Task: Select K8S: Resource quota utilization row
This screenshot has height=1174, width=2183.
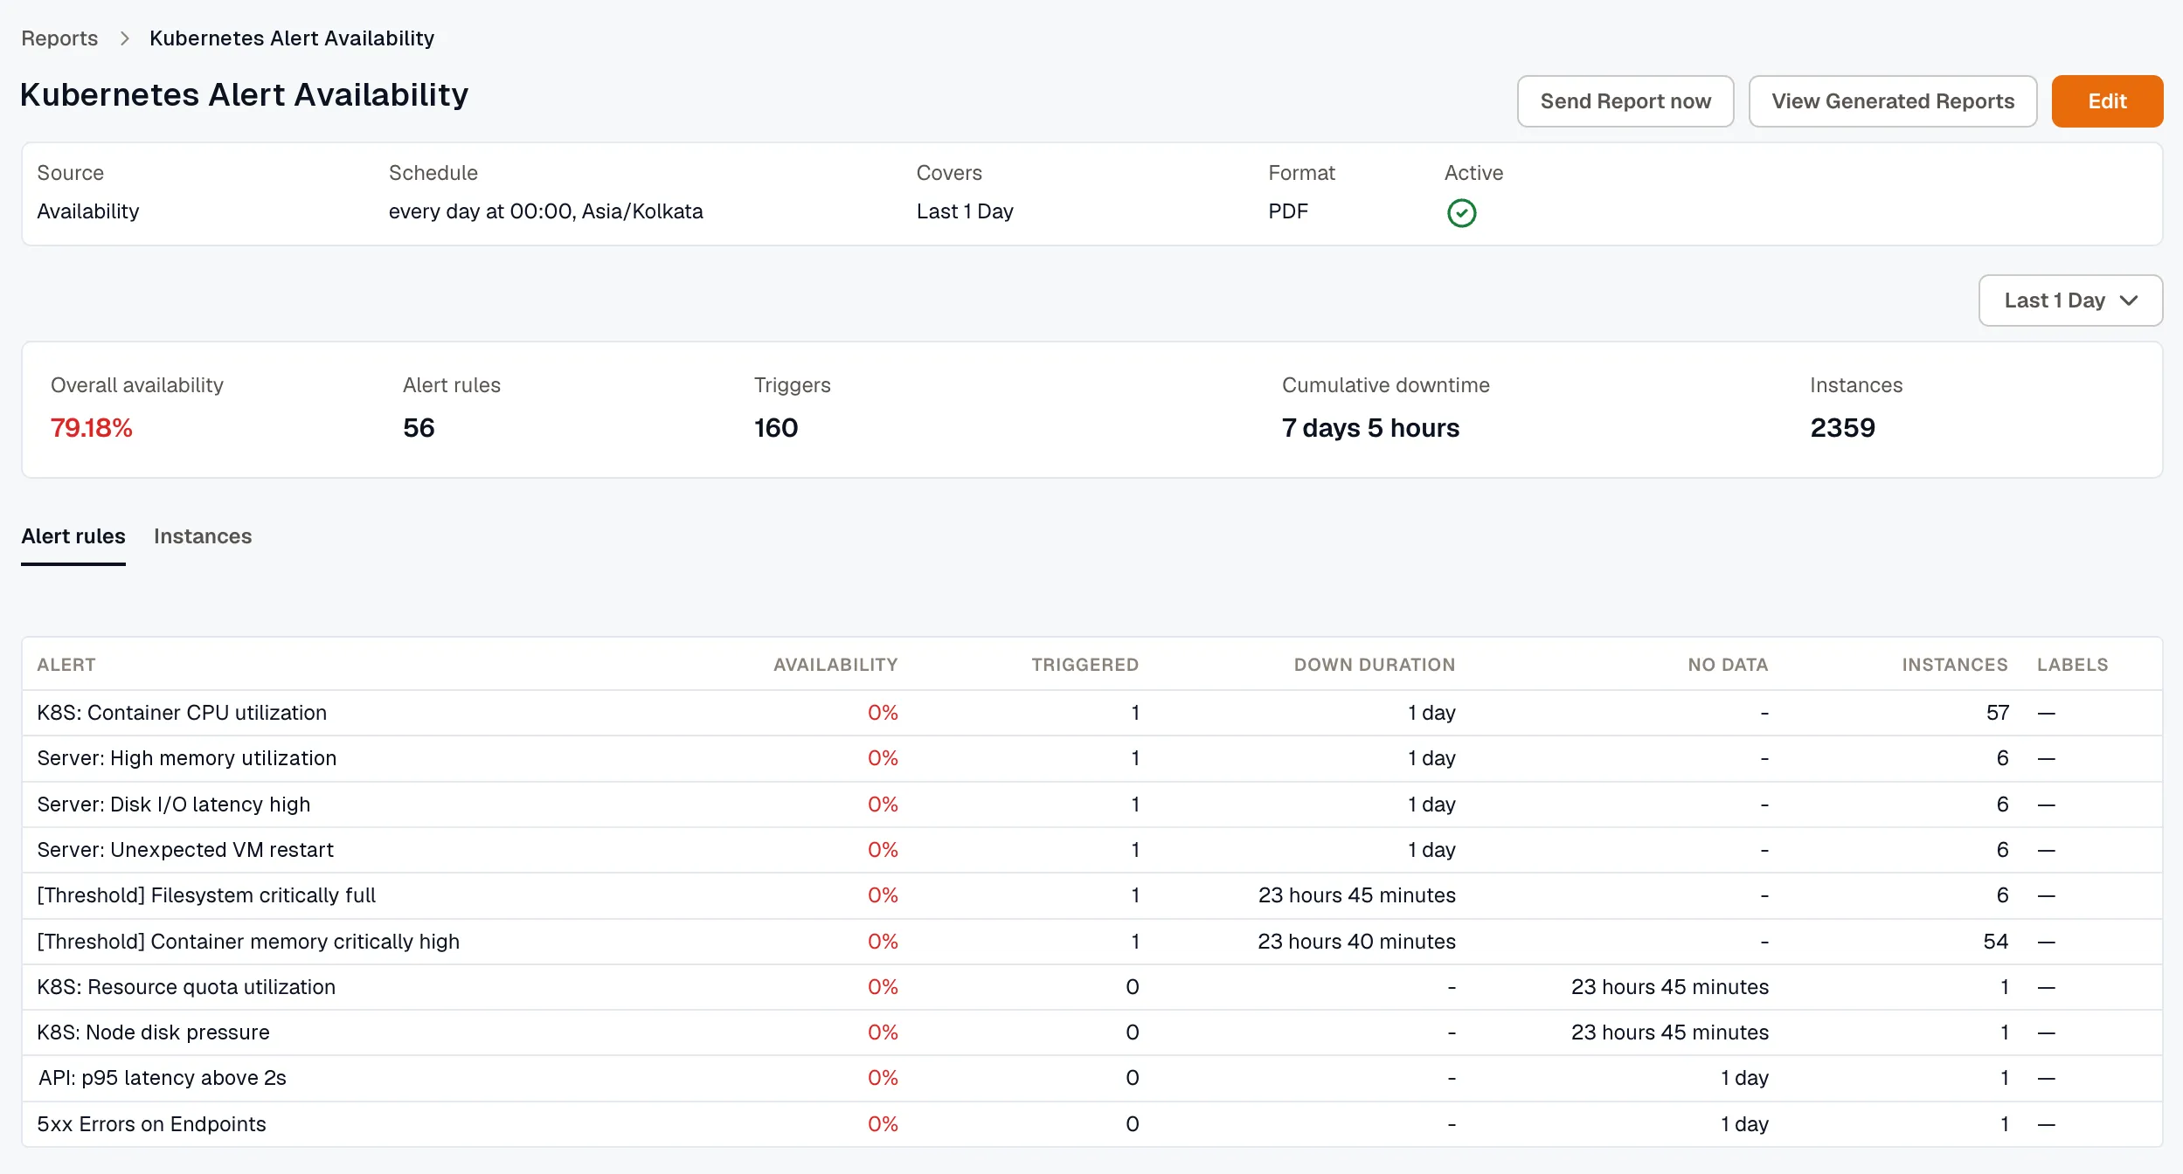Action: [1091, 987]
